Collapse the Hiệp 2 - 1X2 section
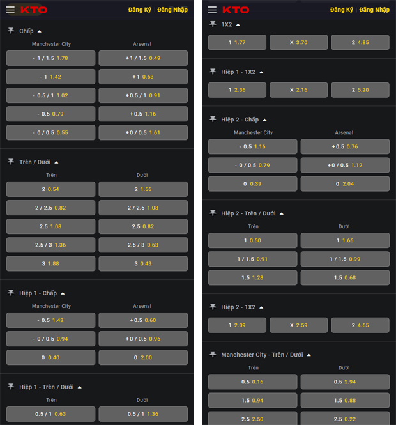The width and height of the screenshot is (396, 425). (261, 307)
